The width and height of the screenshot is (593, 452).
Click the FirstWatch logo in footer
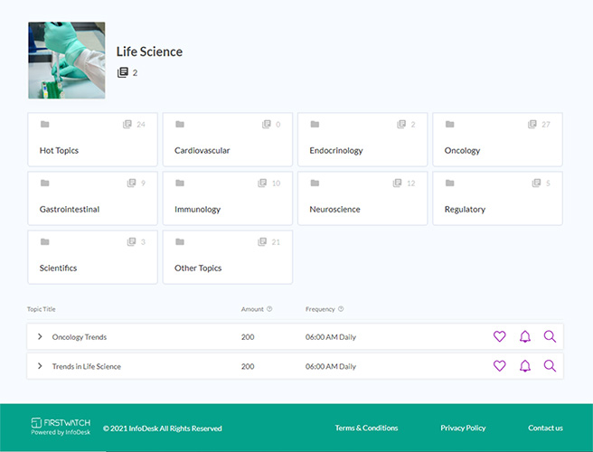tap(61, 427)
